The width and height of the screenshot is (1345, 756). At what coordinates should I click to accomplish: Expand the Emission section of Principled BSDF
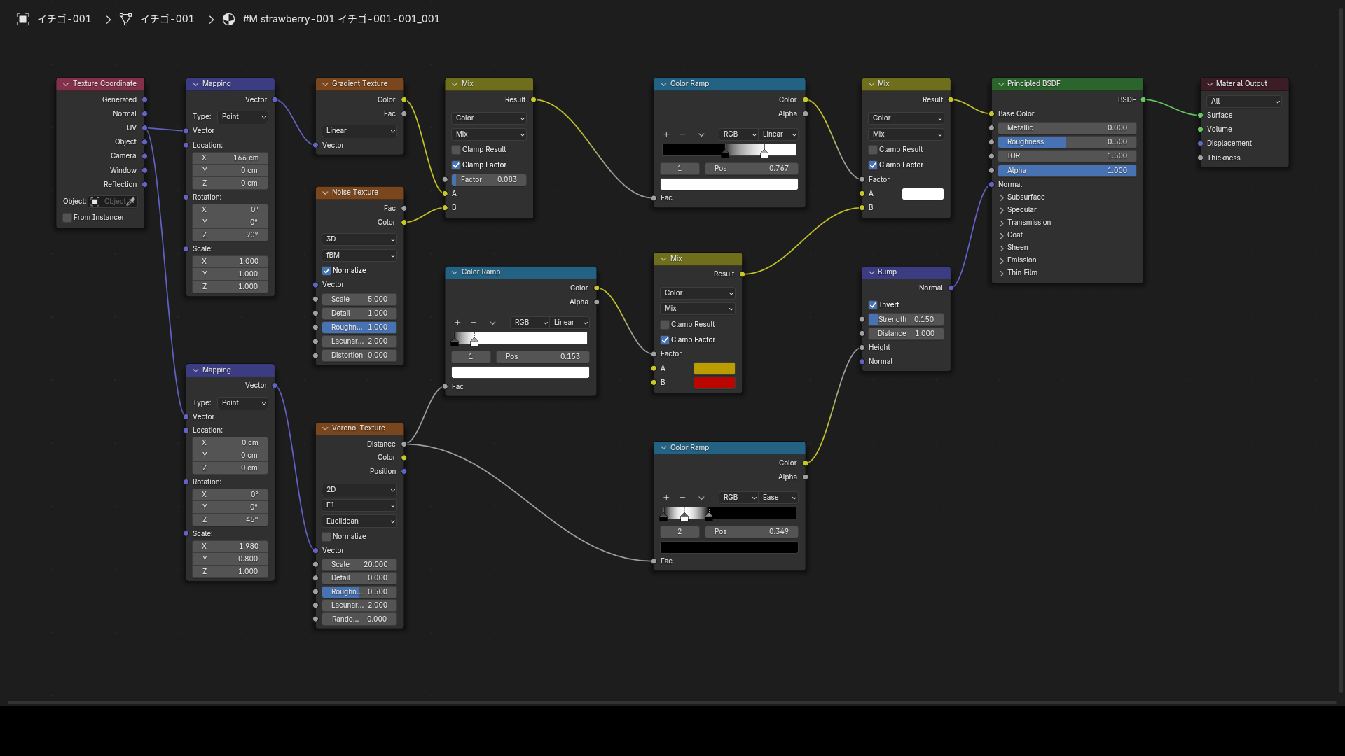point(1021,260)
